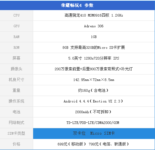Select the "网络制式" row label
This screenshot has width=155, height=150.
point(16,123)
